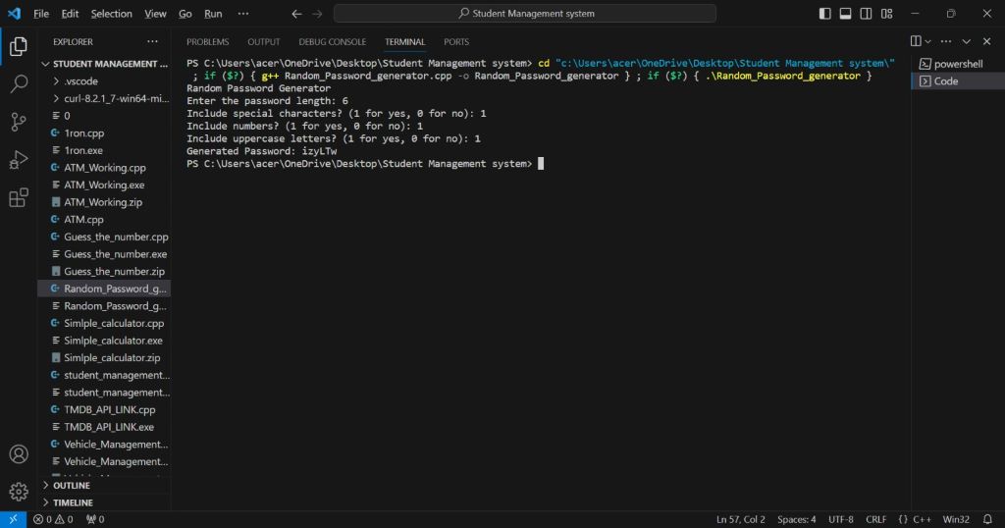Open the Search view icon

(19, 83)
